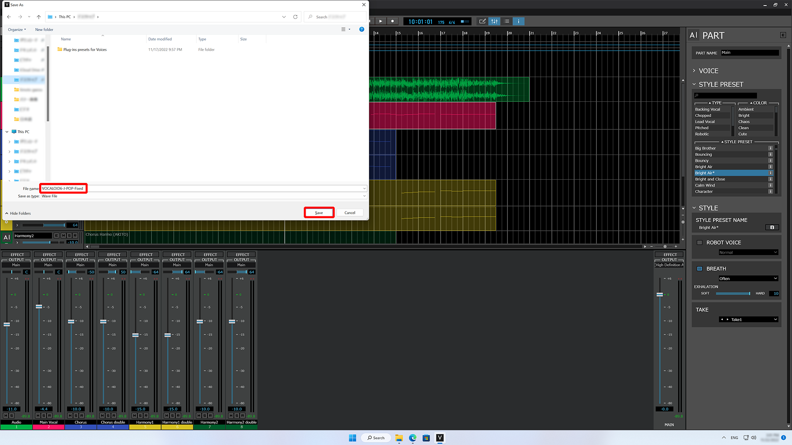792x445 pixels.
Task: Click the help icon in Save As dialog
Action: pyautogui.click(x=362, y=29)
